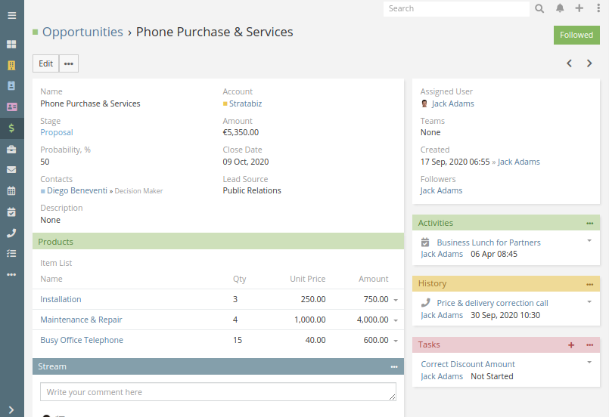Open Busy Office Telephone product link
Viewport: 609px width, 417px height.
pos(82,340)
